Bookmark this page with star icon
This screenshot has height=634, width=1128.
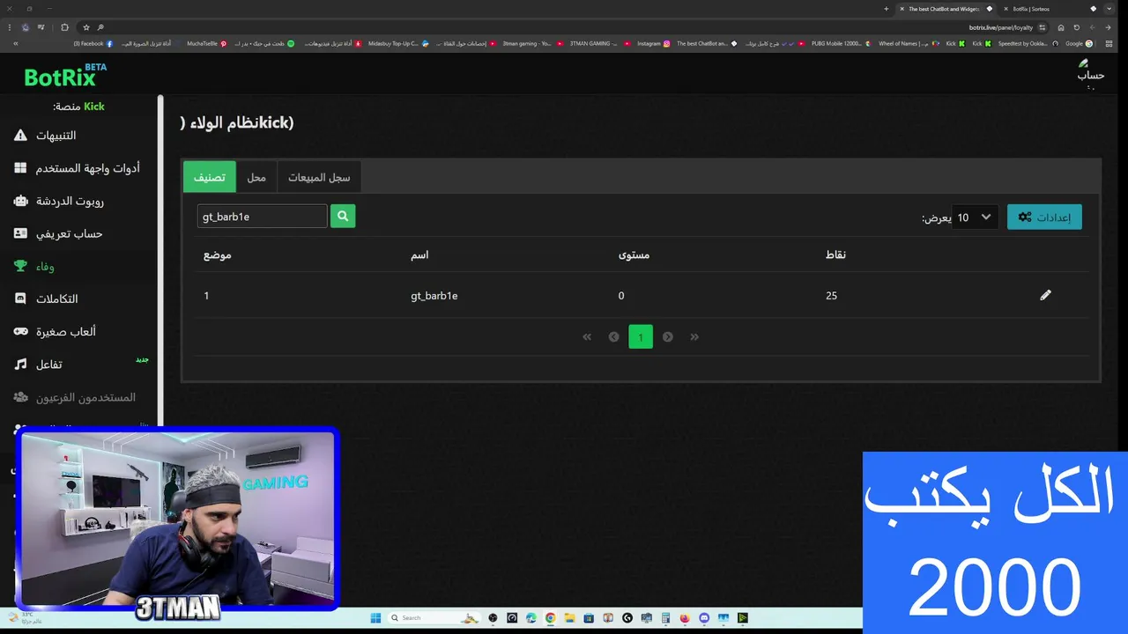pyautogui.click(x=86, y=27)
